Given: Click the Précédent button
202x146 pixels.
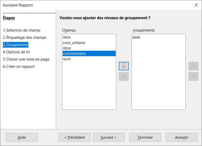Looking at the screenshot, I should pos(74,137).
